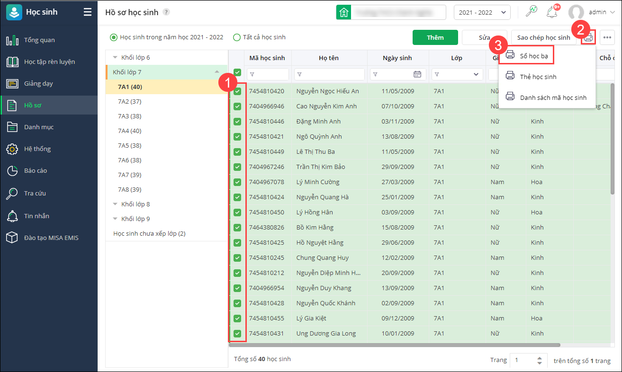Uncheck the checkbox for Đặng Minh Anh
Image resolution: width=622 pixels, height=372 pixels.
pos(237,122)
